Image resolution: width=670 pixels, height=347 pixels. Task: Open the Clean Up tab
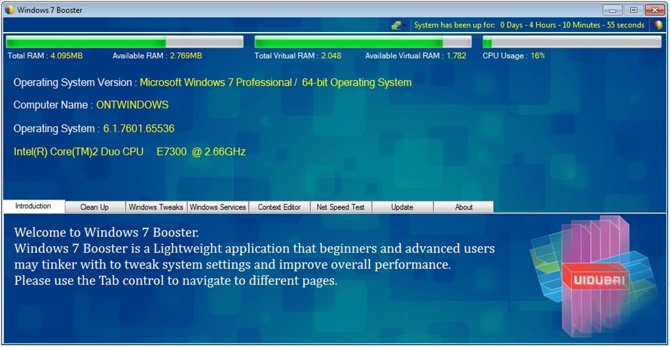[95, 208]
